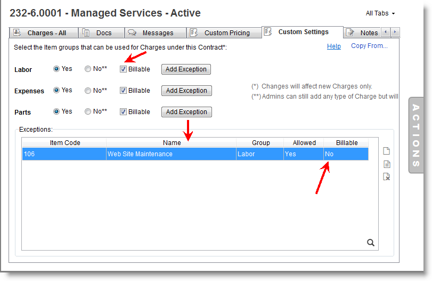Open the Help link
432x281 pixels.
pos(334,46)
